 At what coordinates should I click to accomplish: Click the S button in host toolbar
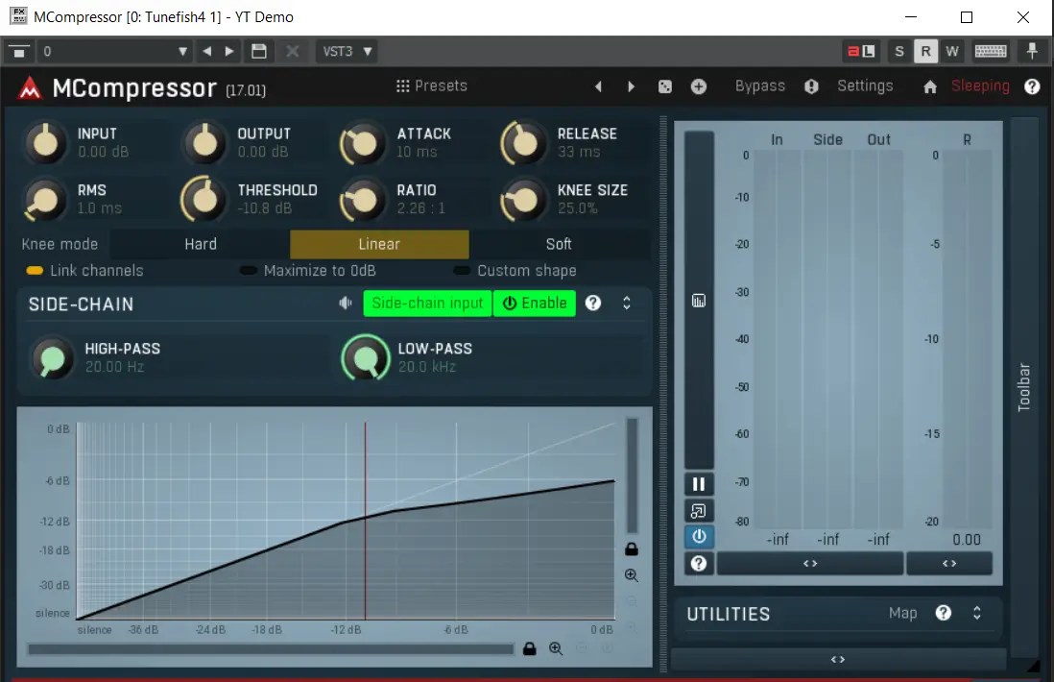[x=899, y=51]
